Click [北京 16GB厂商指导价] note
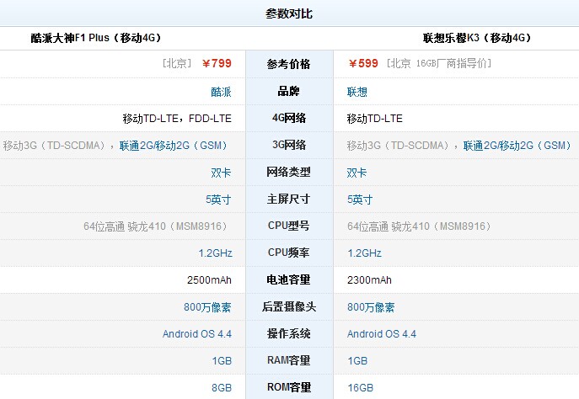Viewport: 579px width, 399px height. point(439,63)
